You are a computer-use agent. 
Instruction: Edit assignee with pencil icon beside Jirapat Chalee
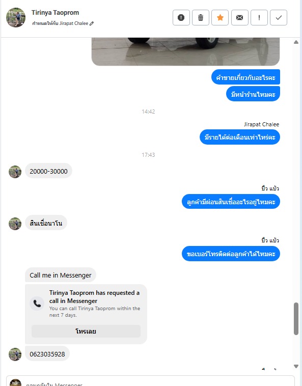(92, 23)
